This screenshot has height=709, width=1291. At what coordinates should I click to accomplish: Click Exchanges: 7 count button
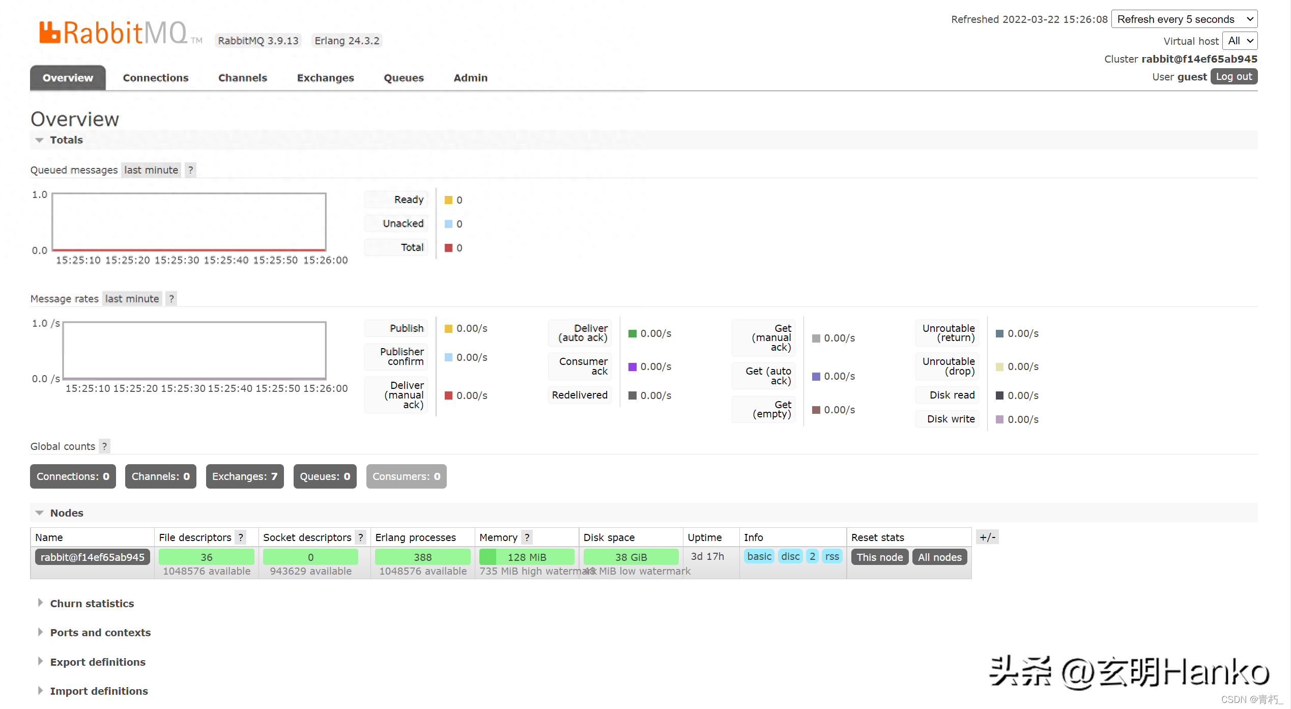(245, 476)
